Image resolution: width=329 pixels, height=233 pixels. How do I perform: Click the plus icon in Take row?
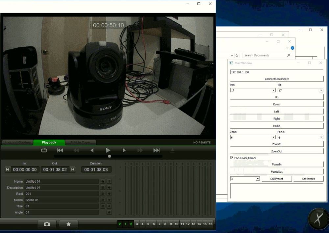109,206
